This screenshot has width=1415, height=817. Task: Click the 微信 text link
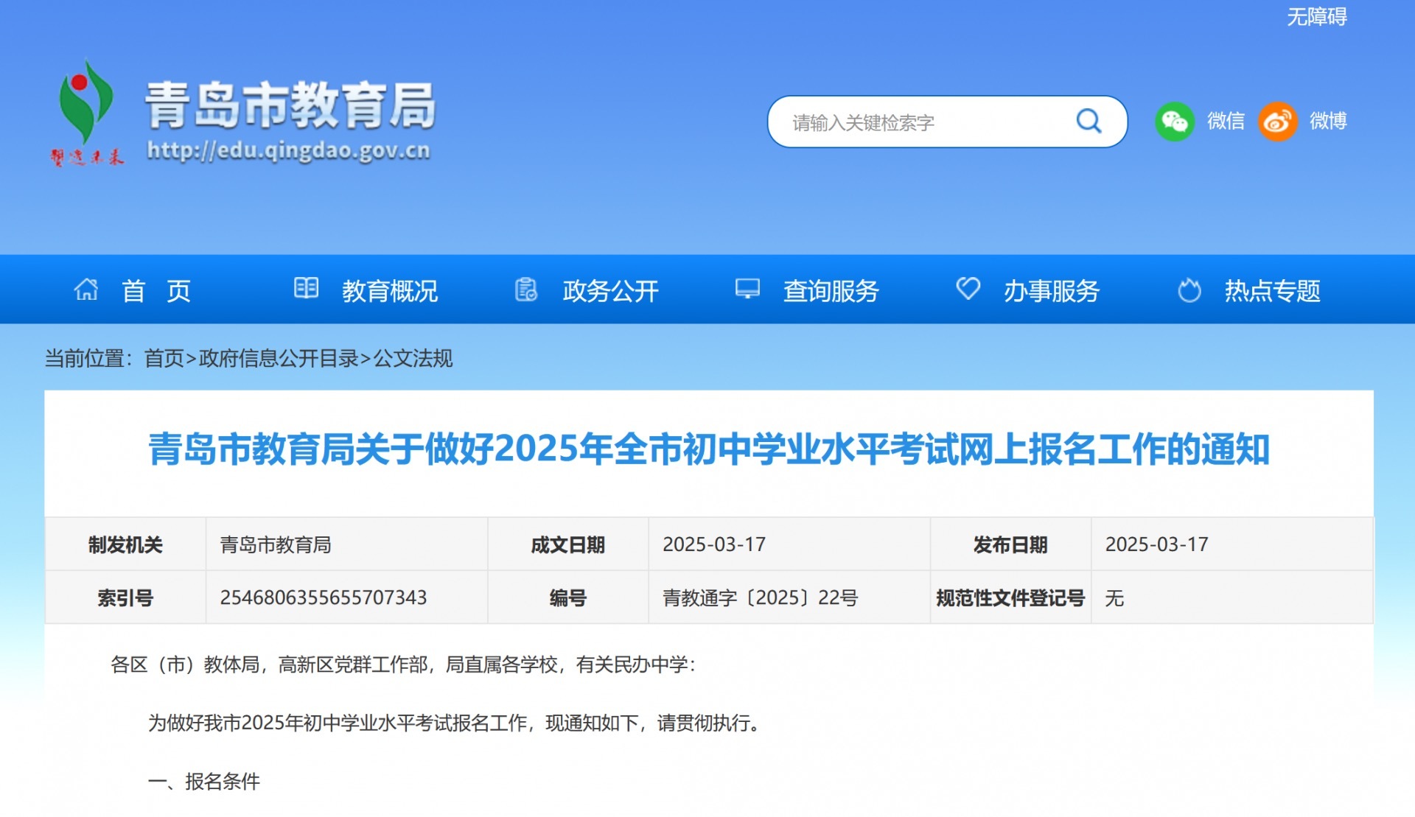[1226, 121]
